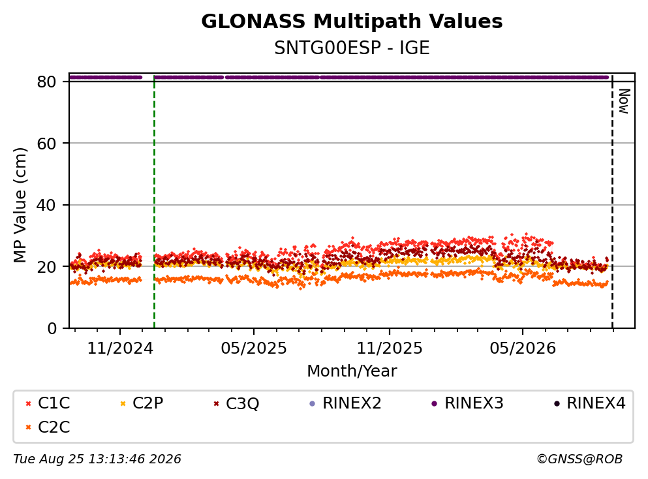This screenshot has width=648, height=479.
Task: Select the C1C legend label
Action: coord(54,403)
